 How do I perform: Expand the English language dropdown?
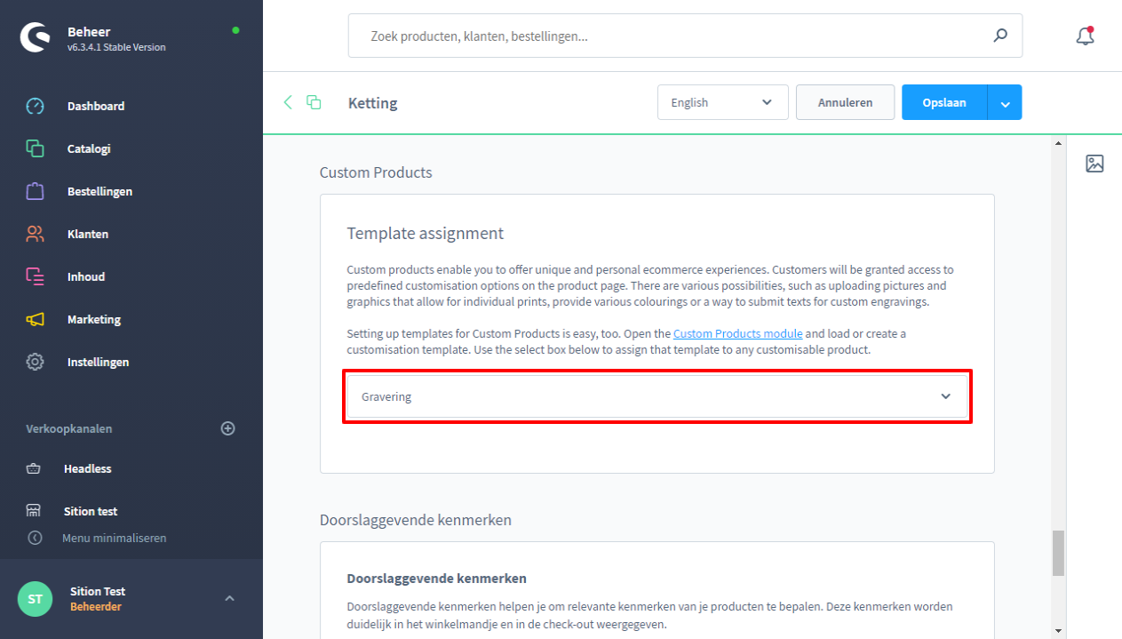tap(722, 102)
